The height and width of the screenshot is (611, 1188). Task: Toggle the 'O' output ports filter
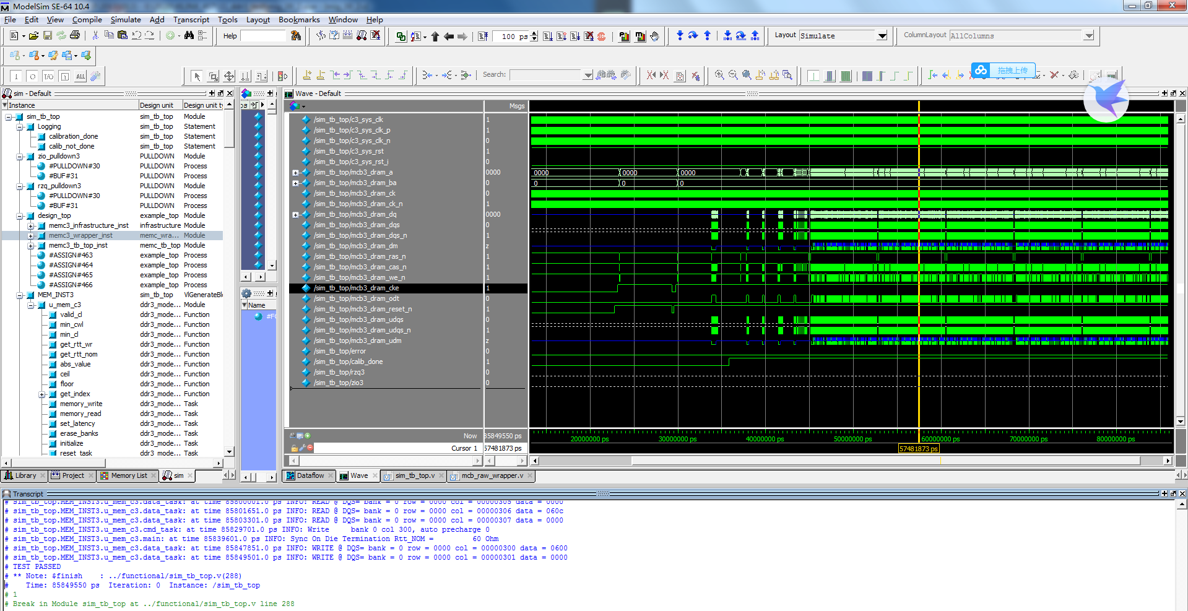tap(32, 76)
